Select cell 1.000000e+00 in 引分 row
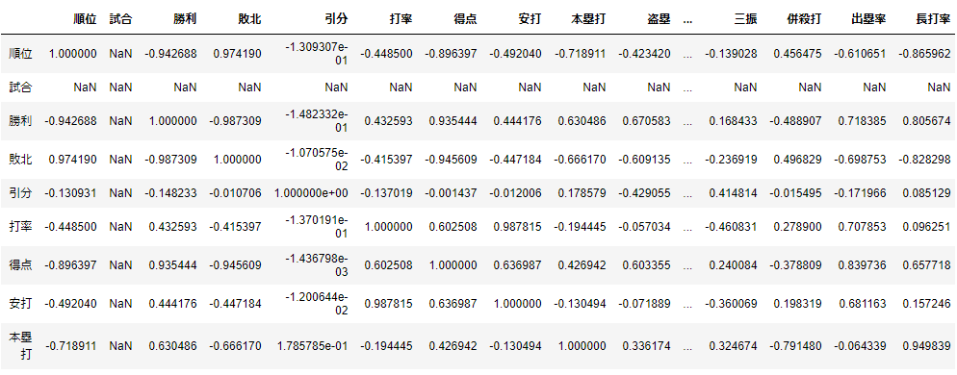 coord(311,192)
